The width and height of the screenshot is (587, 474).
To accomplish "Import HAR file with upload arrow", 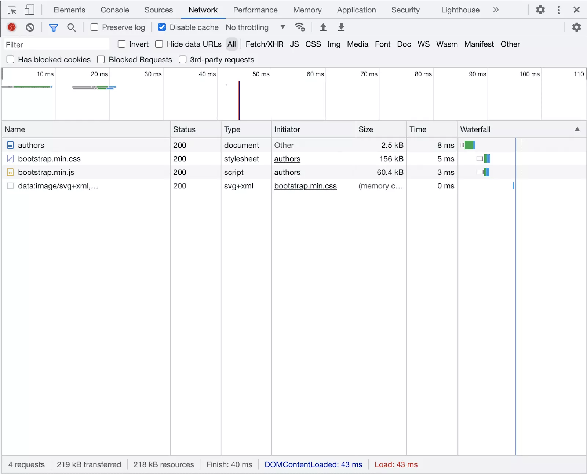I will pos(323,27).
